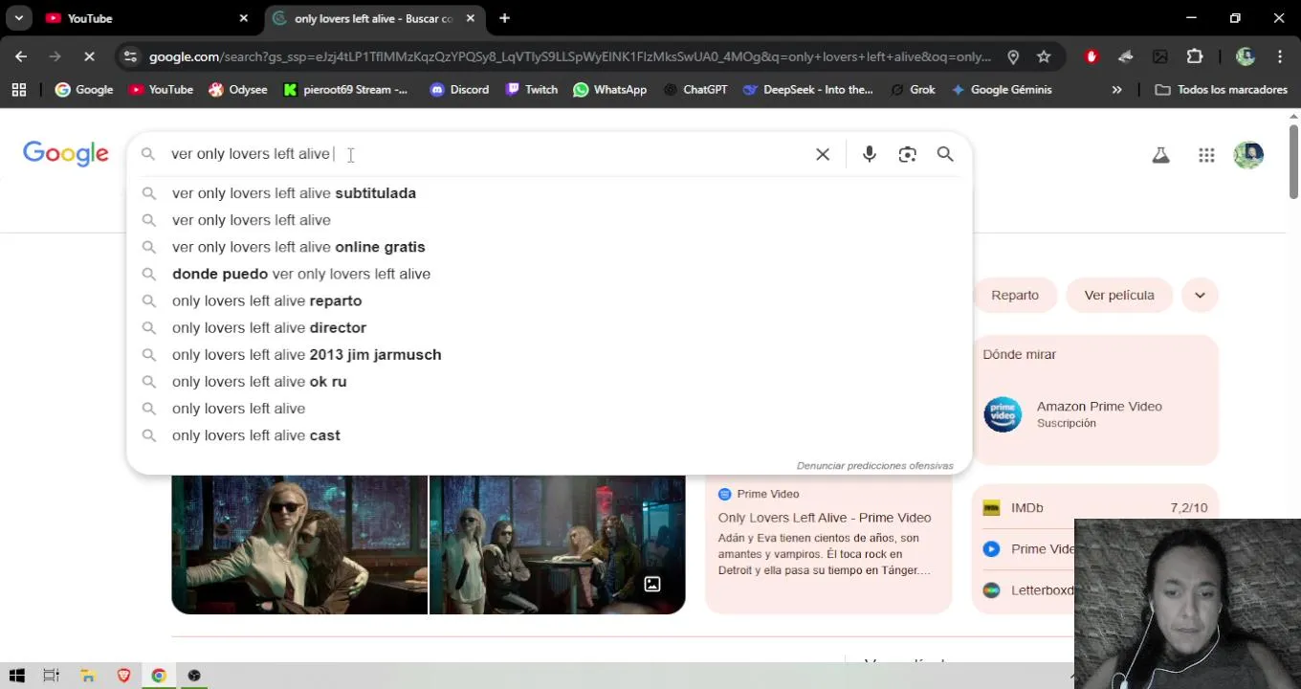Open Grok bookmark
Image resolution: width=1301 pixels, height=689 pixels.
913,89
